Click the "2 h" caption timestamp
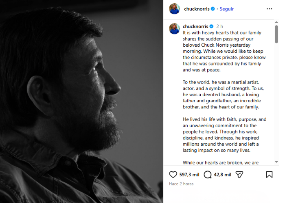 coord(219,26)
